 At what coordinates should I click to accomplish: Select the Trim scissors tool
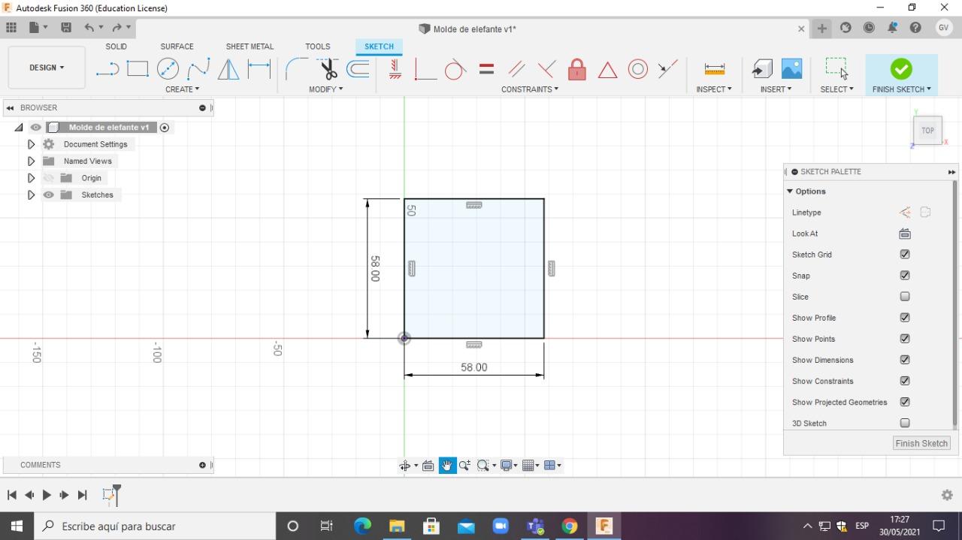click(x=328, y=69)
